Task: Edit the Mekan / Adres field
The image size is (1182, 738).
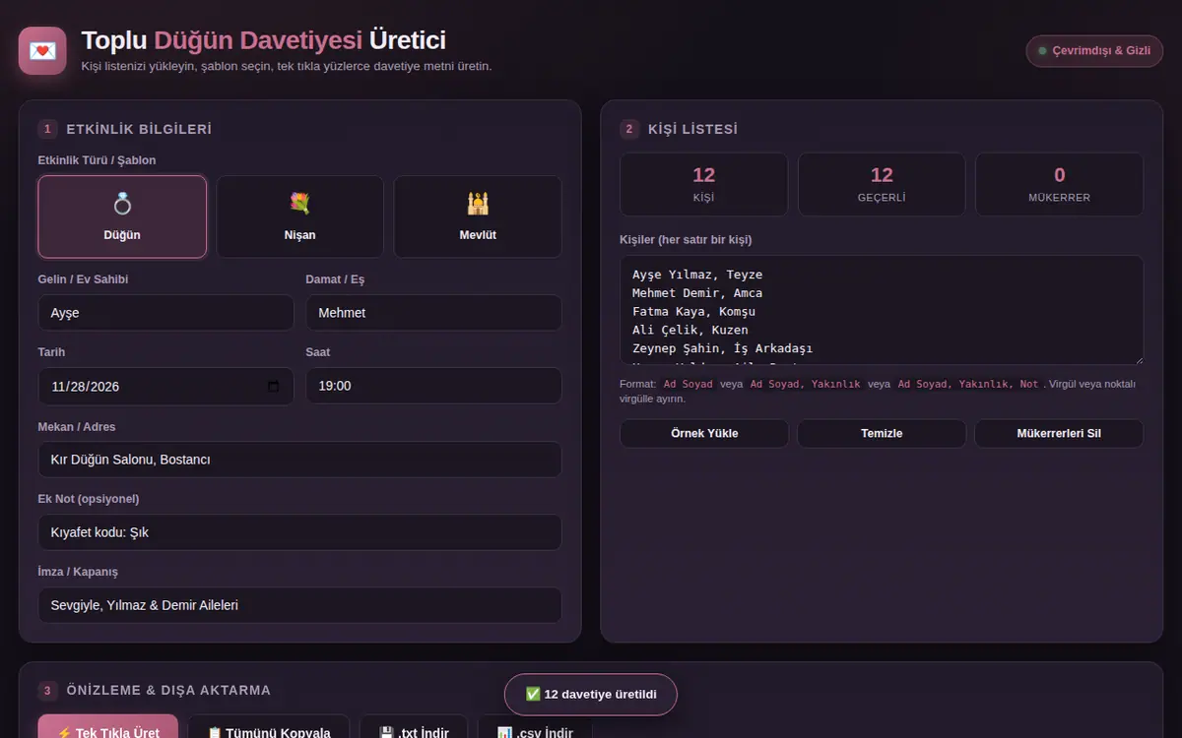Action: tap(300, 460)
